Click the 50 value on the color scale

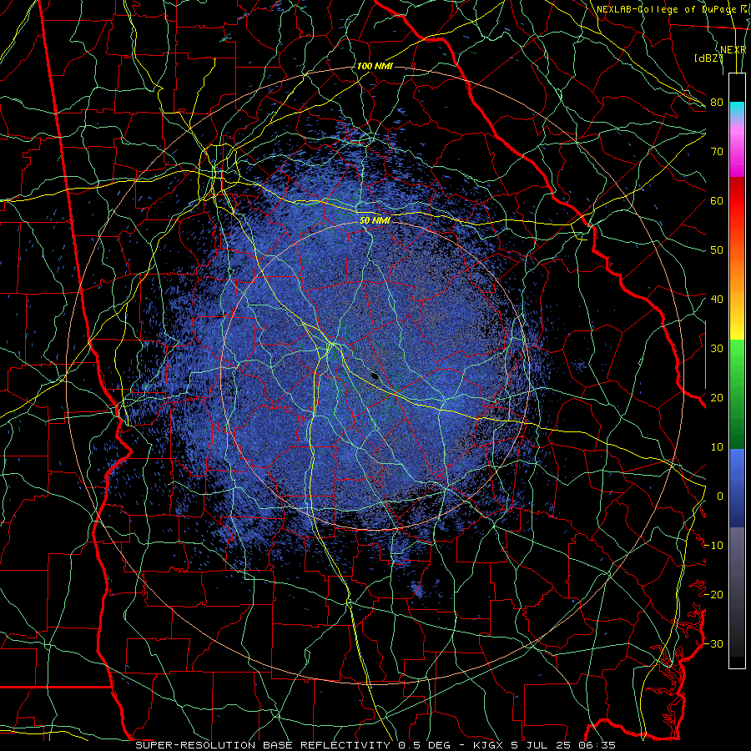pos(717,249)
